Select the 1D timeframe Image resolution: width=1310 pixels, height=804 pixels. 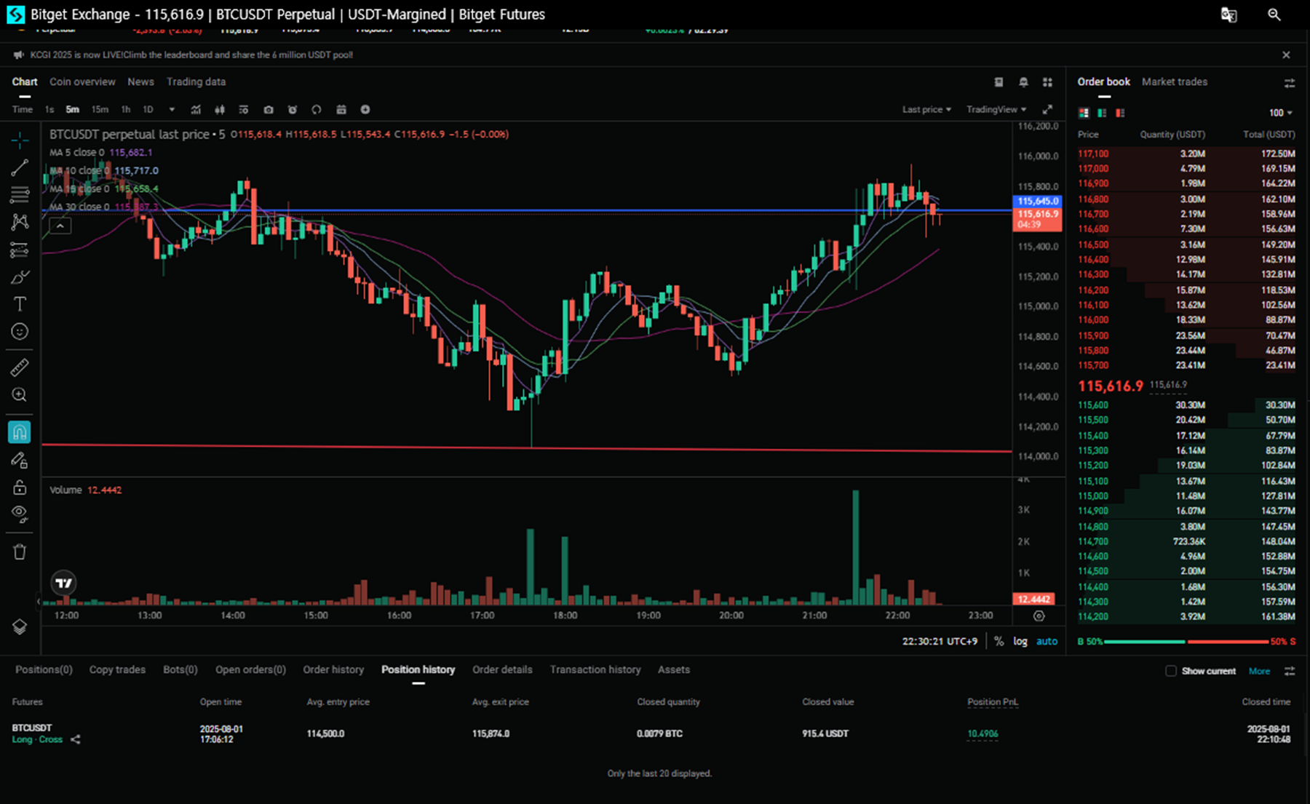pyautogui.click(x=148, y=110)
